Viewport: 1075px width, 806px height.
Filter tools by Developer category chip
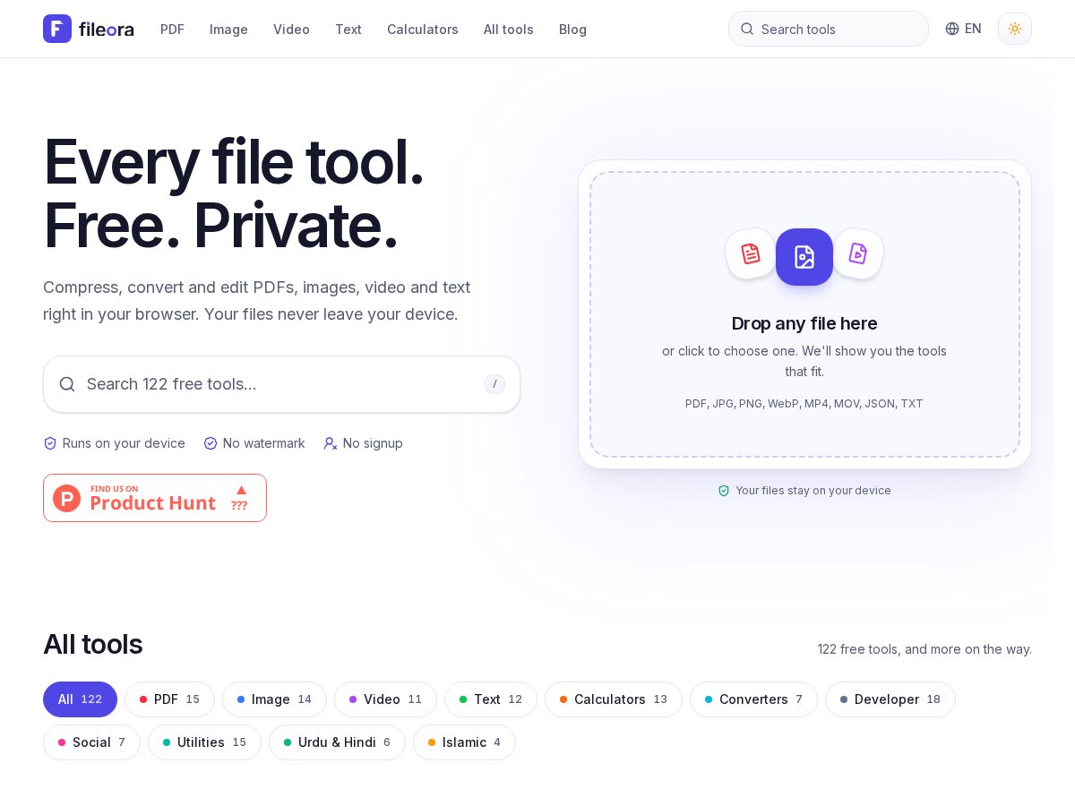point(890,699)
